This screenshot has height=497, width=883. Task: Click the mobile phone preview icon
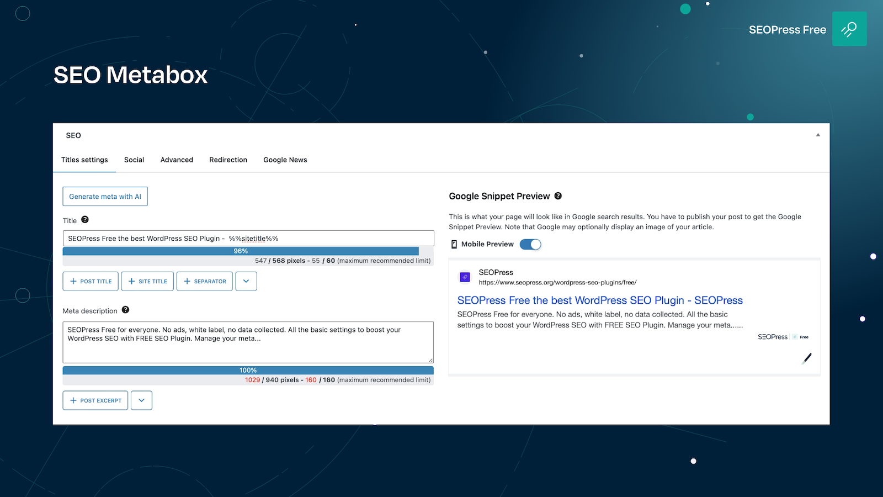[x=454, y=244]
